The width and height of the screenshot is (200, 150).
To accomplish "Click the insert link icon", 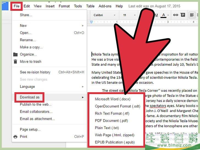I will coord(176,15).
